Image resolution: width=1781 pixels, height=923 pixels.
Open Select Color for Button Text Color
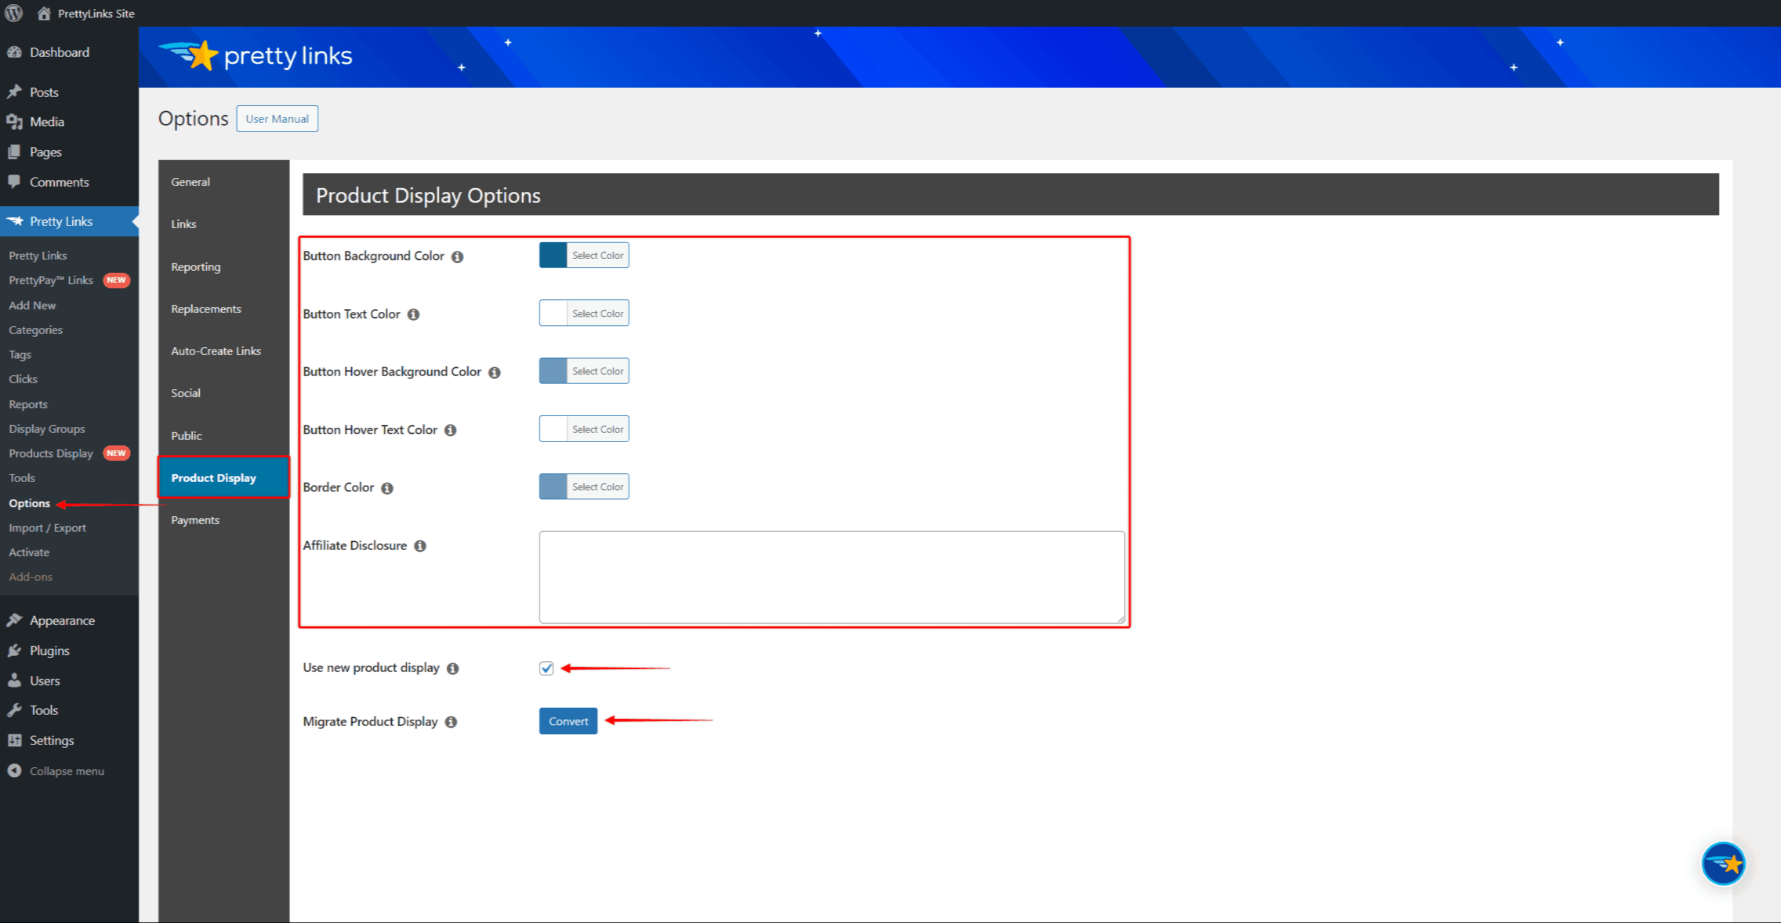pyautogui.click(x=597, y=314)
